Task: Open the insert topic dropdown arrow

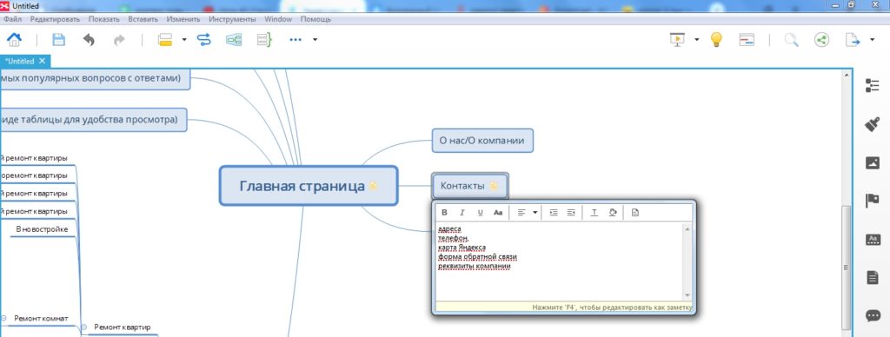Action: [x=184, y=40]
